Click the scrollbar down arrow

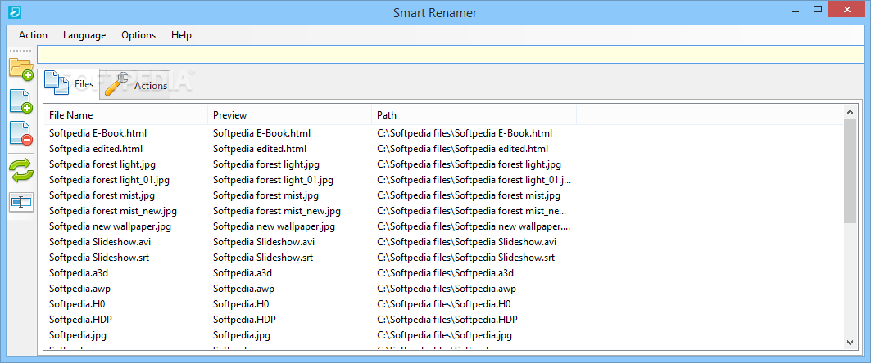pos(850,343)
